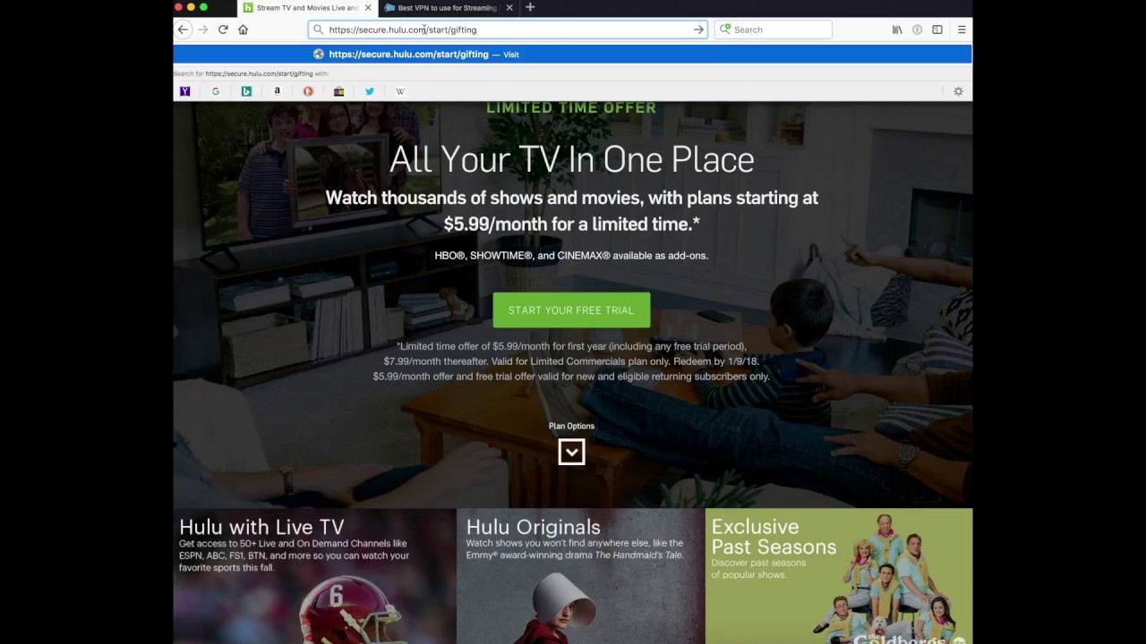Open the browser home page
The image size is (1146, 644).
(x=243, y=30)
